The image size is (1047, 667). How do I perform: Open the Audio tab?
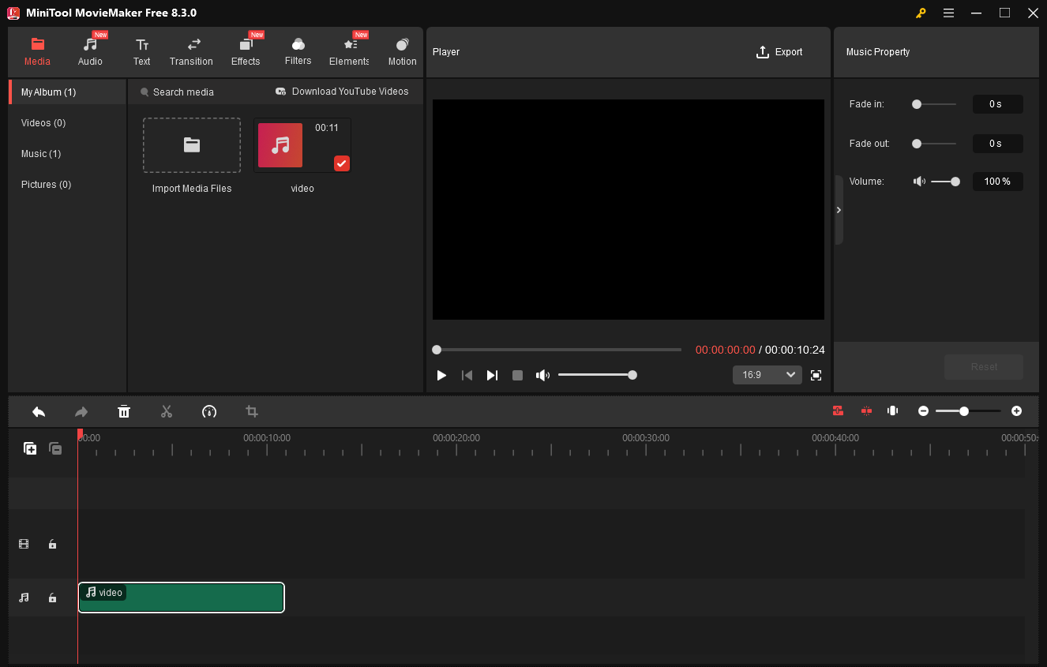(90, 51)
